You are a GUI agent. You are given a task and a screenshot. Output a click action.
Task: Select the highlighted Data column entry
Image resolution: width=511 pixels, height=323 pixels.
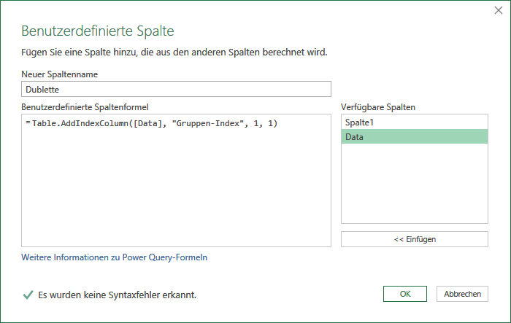[x=415, y=137]
